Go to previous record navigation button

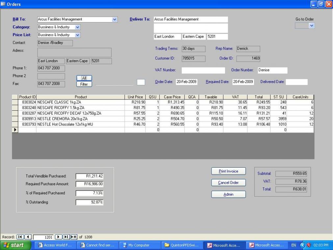click(28, 237)
